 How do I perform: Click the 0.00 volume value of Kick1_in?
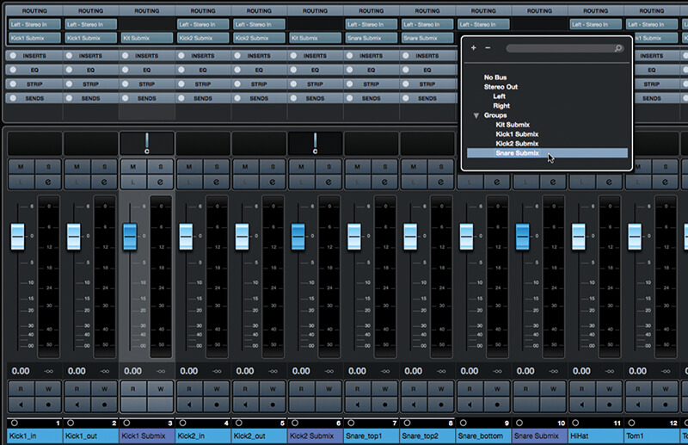[x=21, y=371]
